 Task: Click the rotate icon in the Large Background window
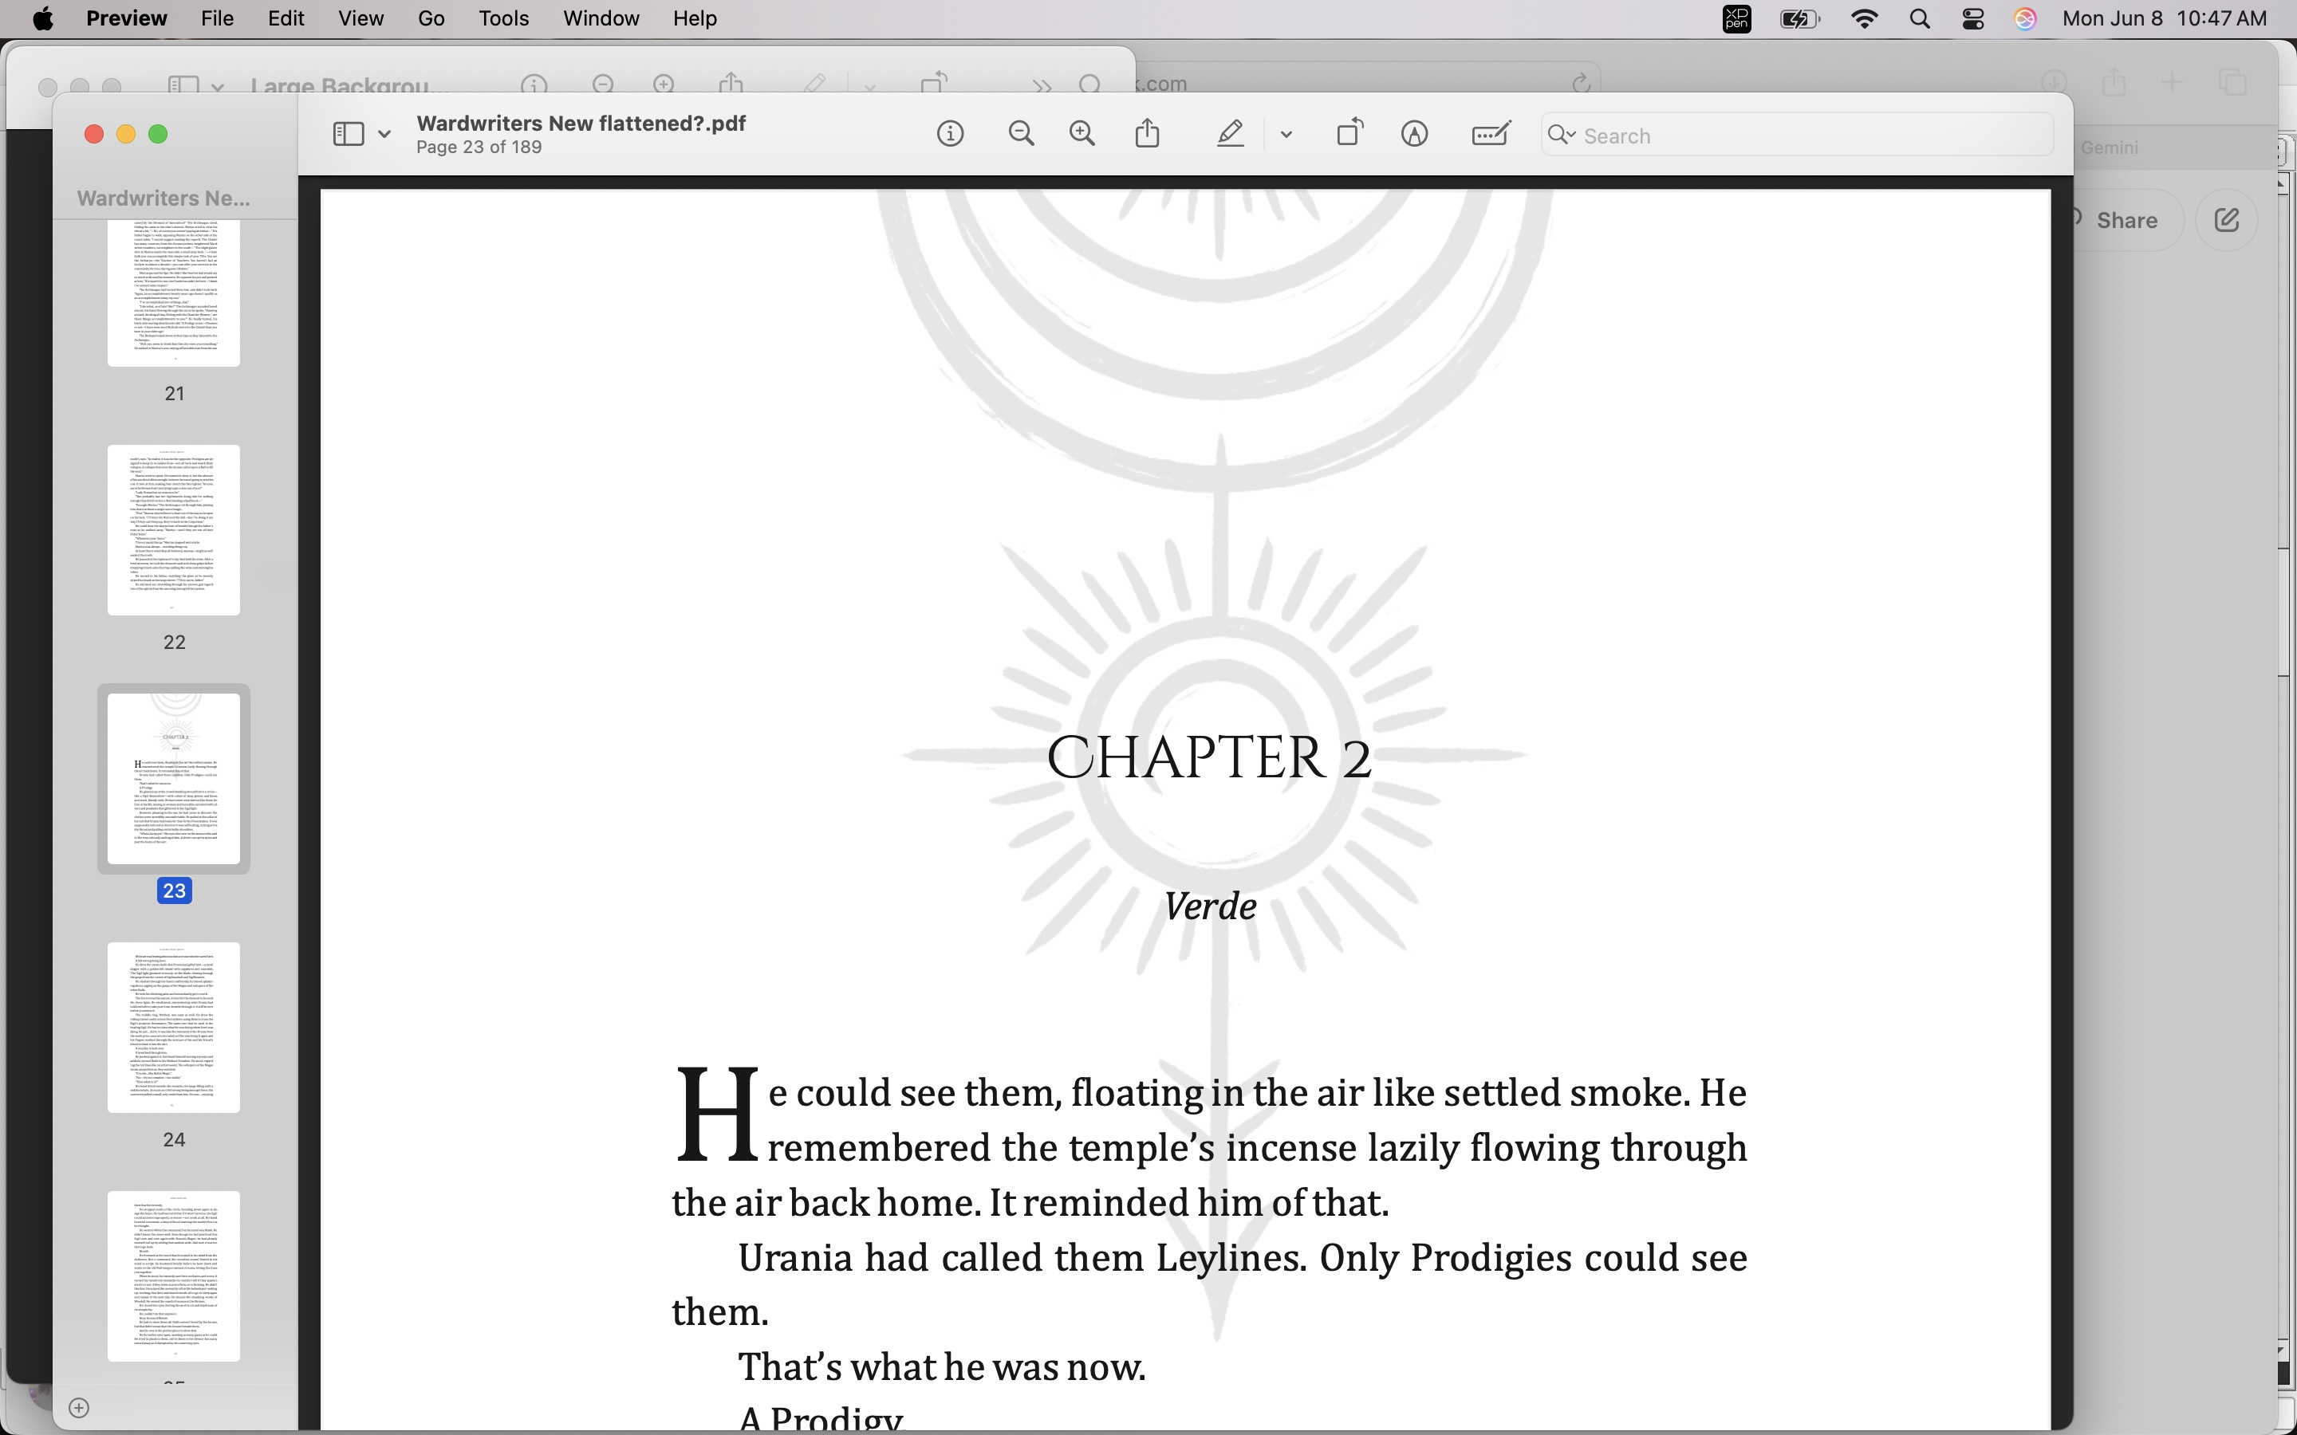pyautogui.click(x=934, y=84)
